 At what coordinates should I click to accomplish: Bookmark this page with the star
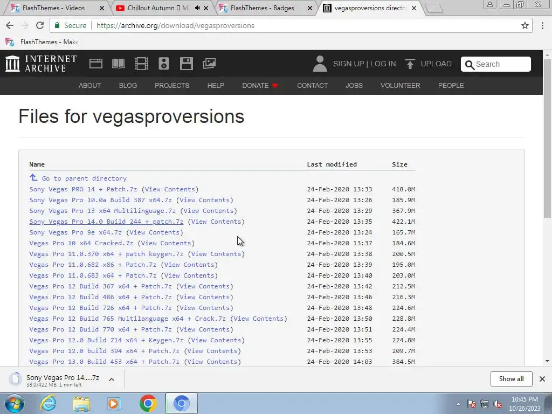point(525,25)
